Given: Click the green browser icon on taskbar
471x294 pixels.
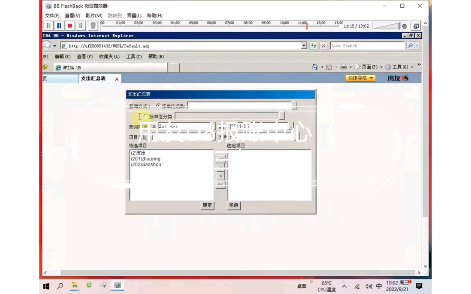Looking at the screenshot, I should click(x=89, y=285).
